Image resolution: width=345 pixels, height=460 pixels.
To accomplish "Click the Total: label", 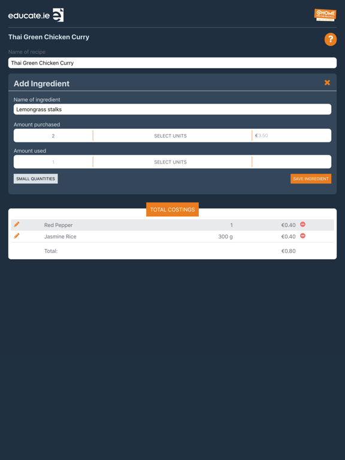I will [x=51, y=251].
